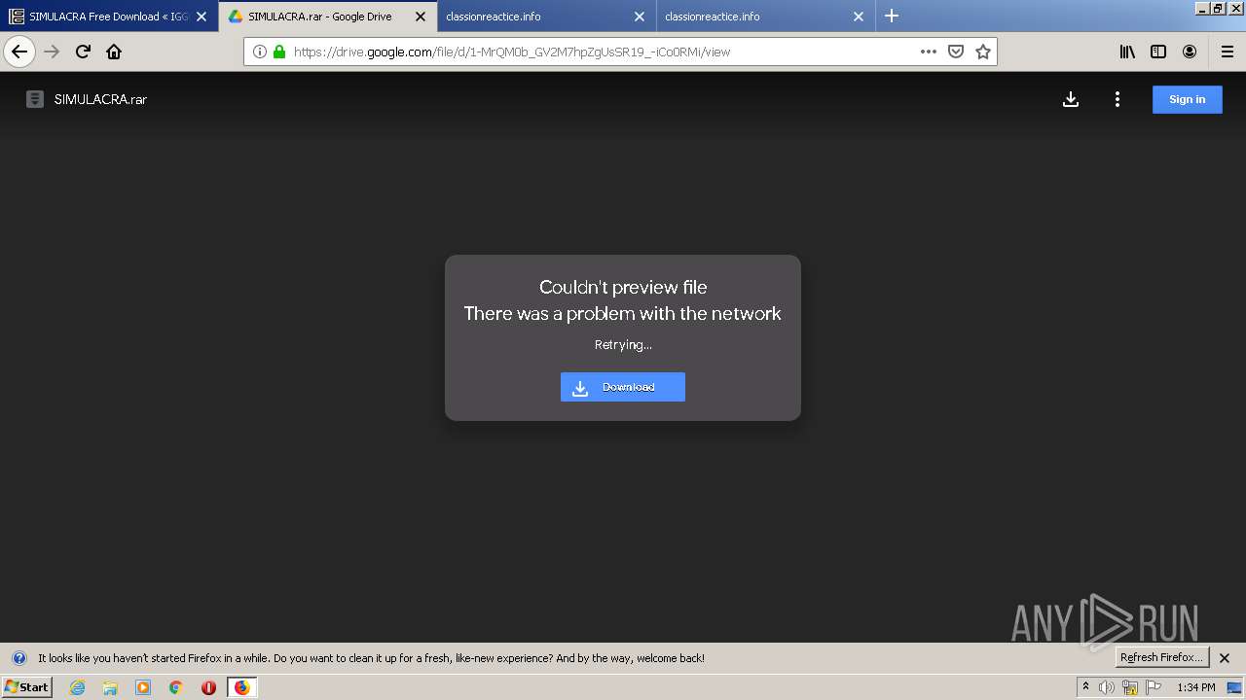Click the Refresh Firefox button

pyautogui.click(x=1161, y=658)
